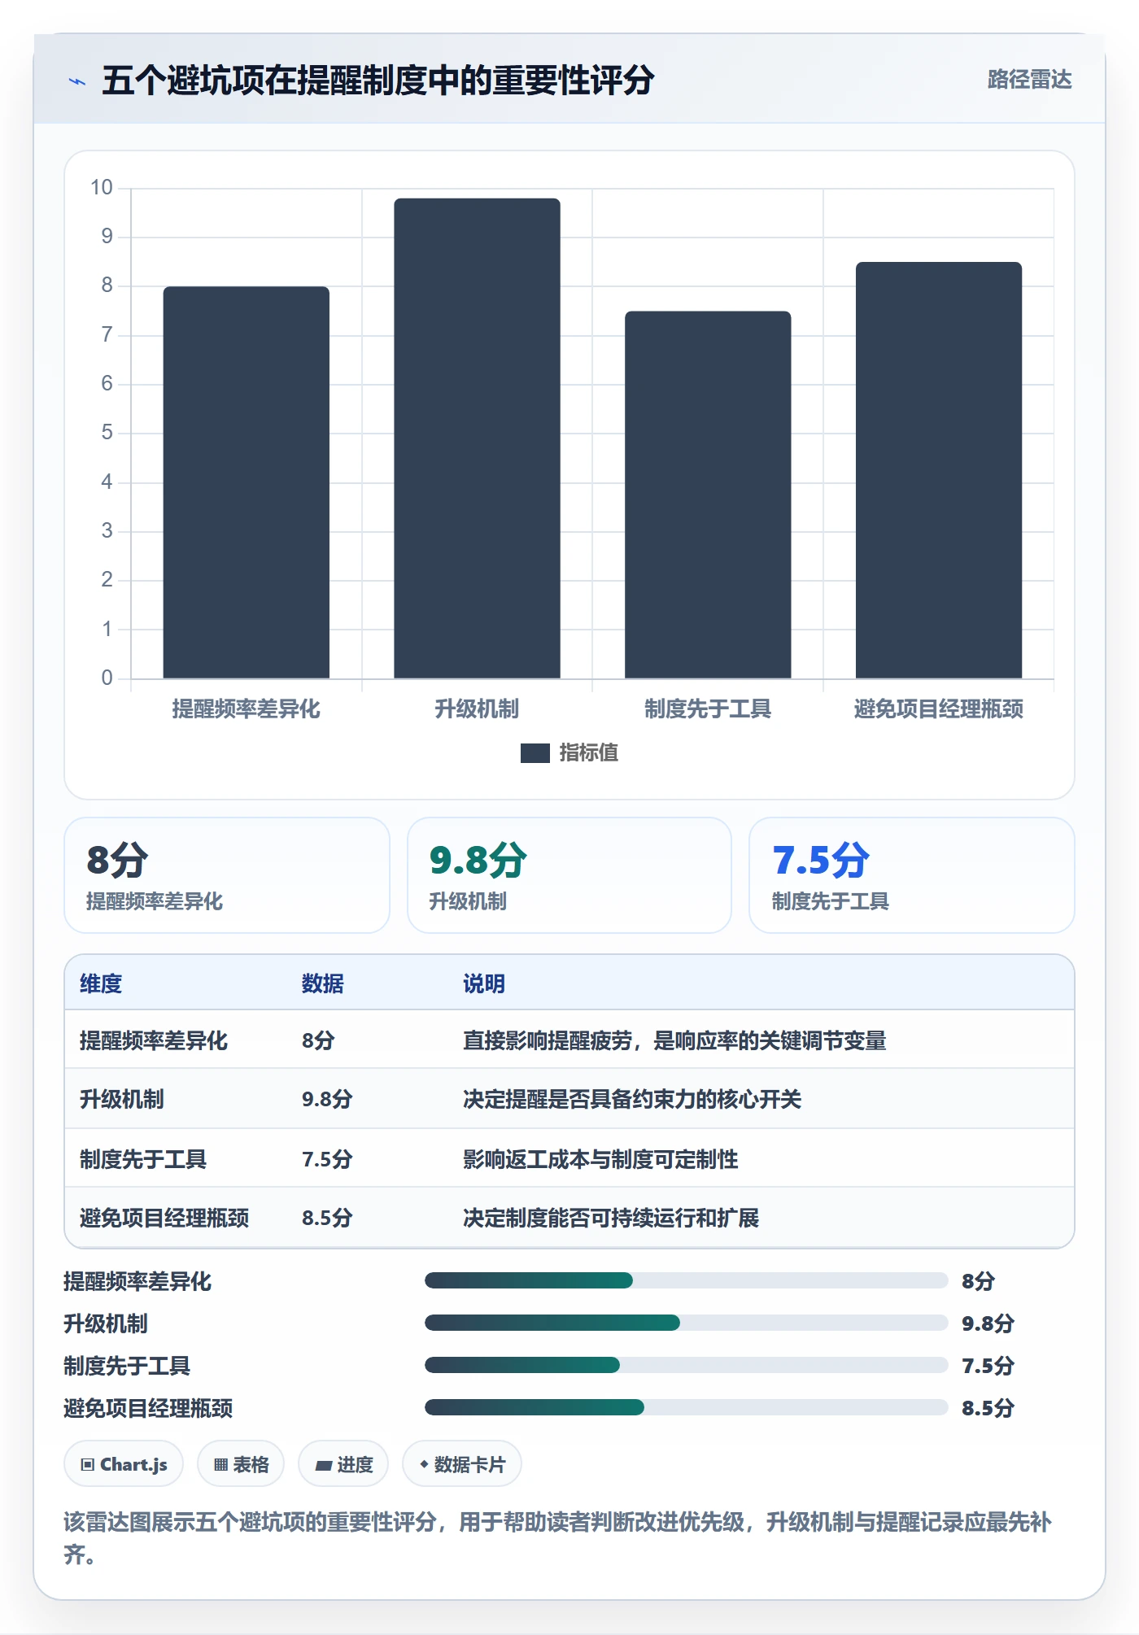The width and height of the screenshot is (1139, 1635).
Task: Select the 提醒频率差异化 table row name
Action: point(154,1041)
